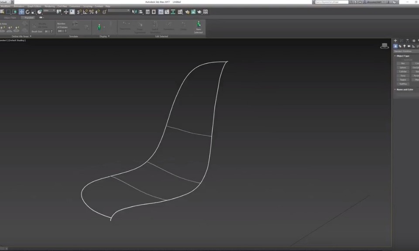Screen dimensions: 419x251
Task: Click the keyword search field
Action: click(x=332, y=2)
